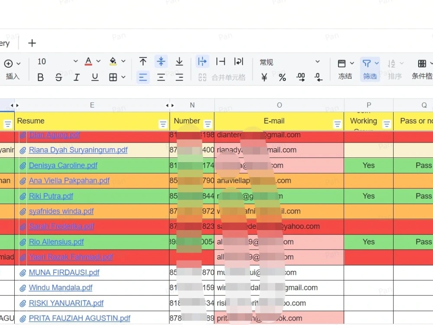The image size is (433, 325).
Task: Select the text clip option
Action: (221, 62)
